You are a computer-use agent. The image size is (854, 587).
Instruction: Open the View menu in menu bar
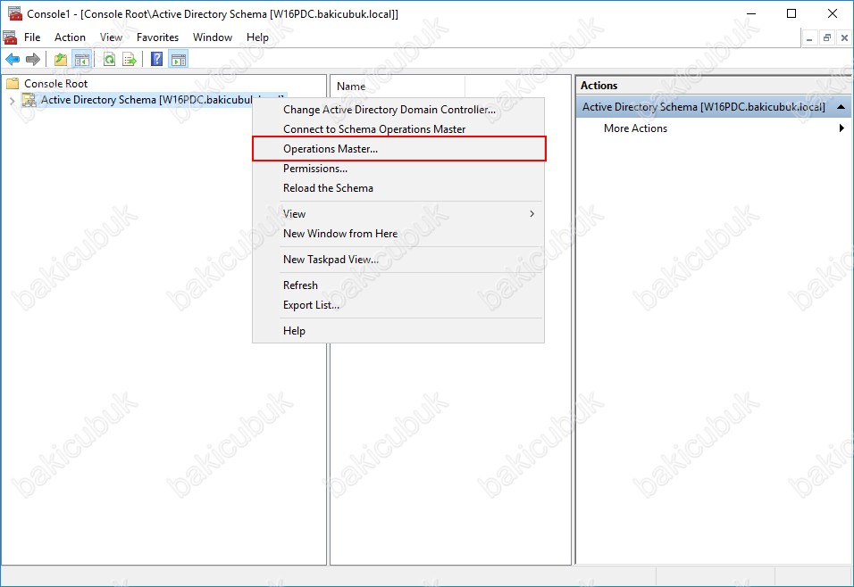coord(111,37)
